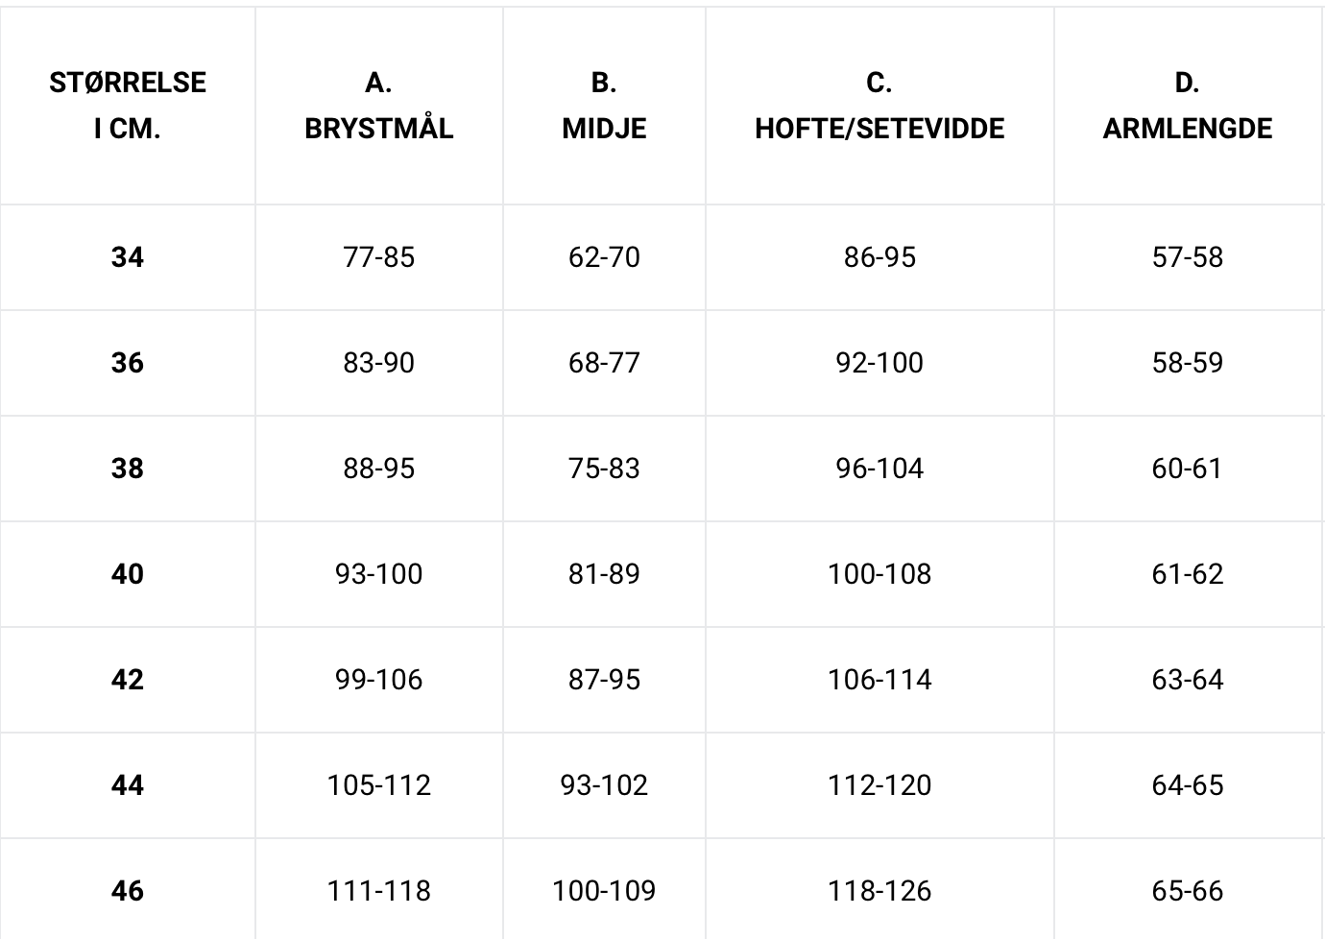This screenshot has width=1325, height=939.
Task: Select arm length 65-66 cell
Action: coord(1188,890)
